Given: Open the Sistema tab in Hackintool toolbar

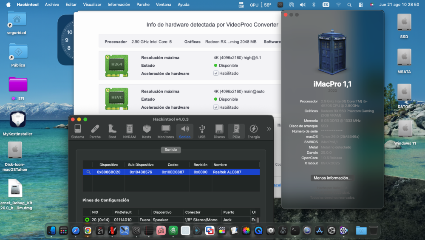Looking at the screenshot, I should point(77,131).
